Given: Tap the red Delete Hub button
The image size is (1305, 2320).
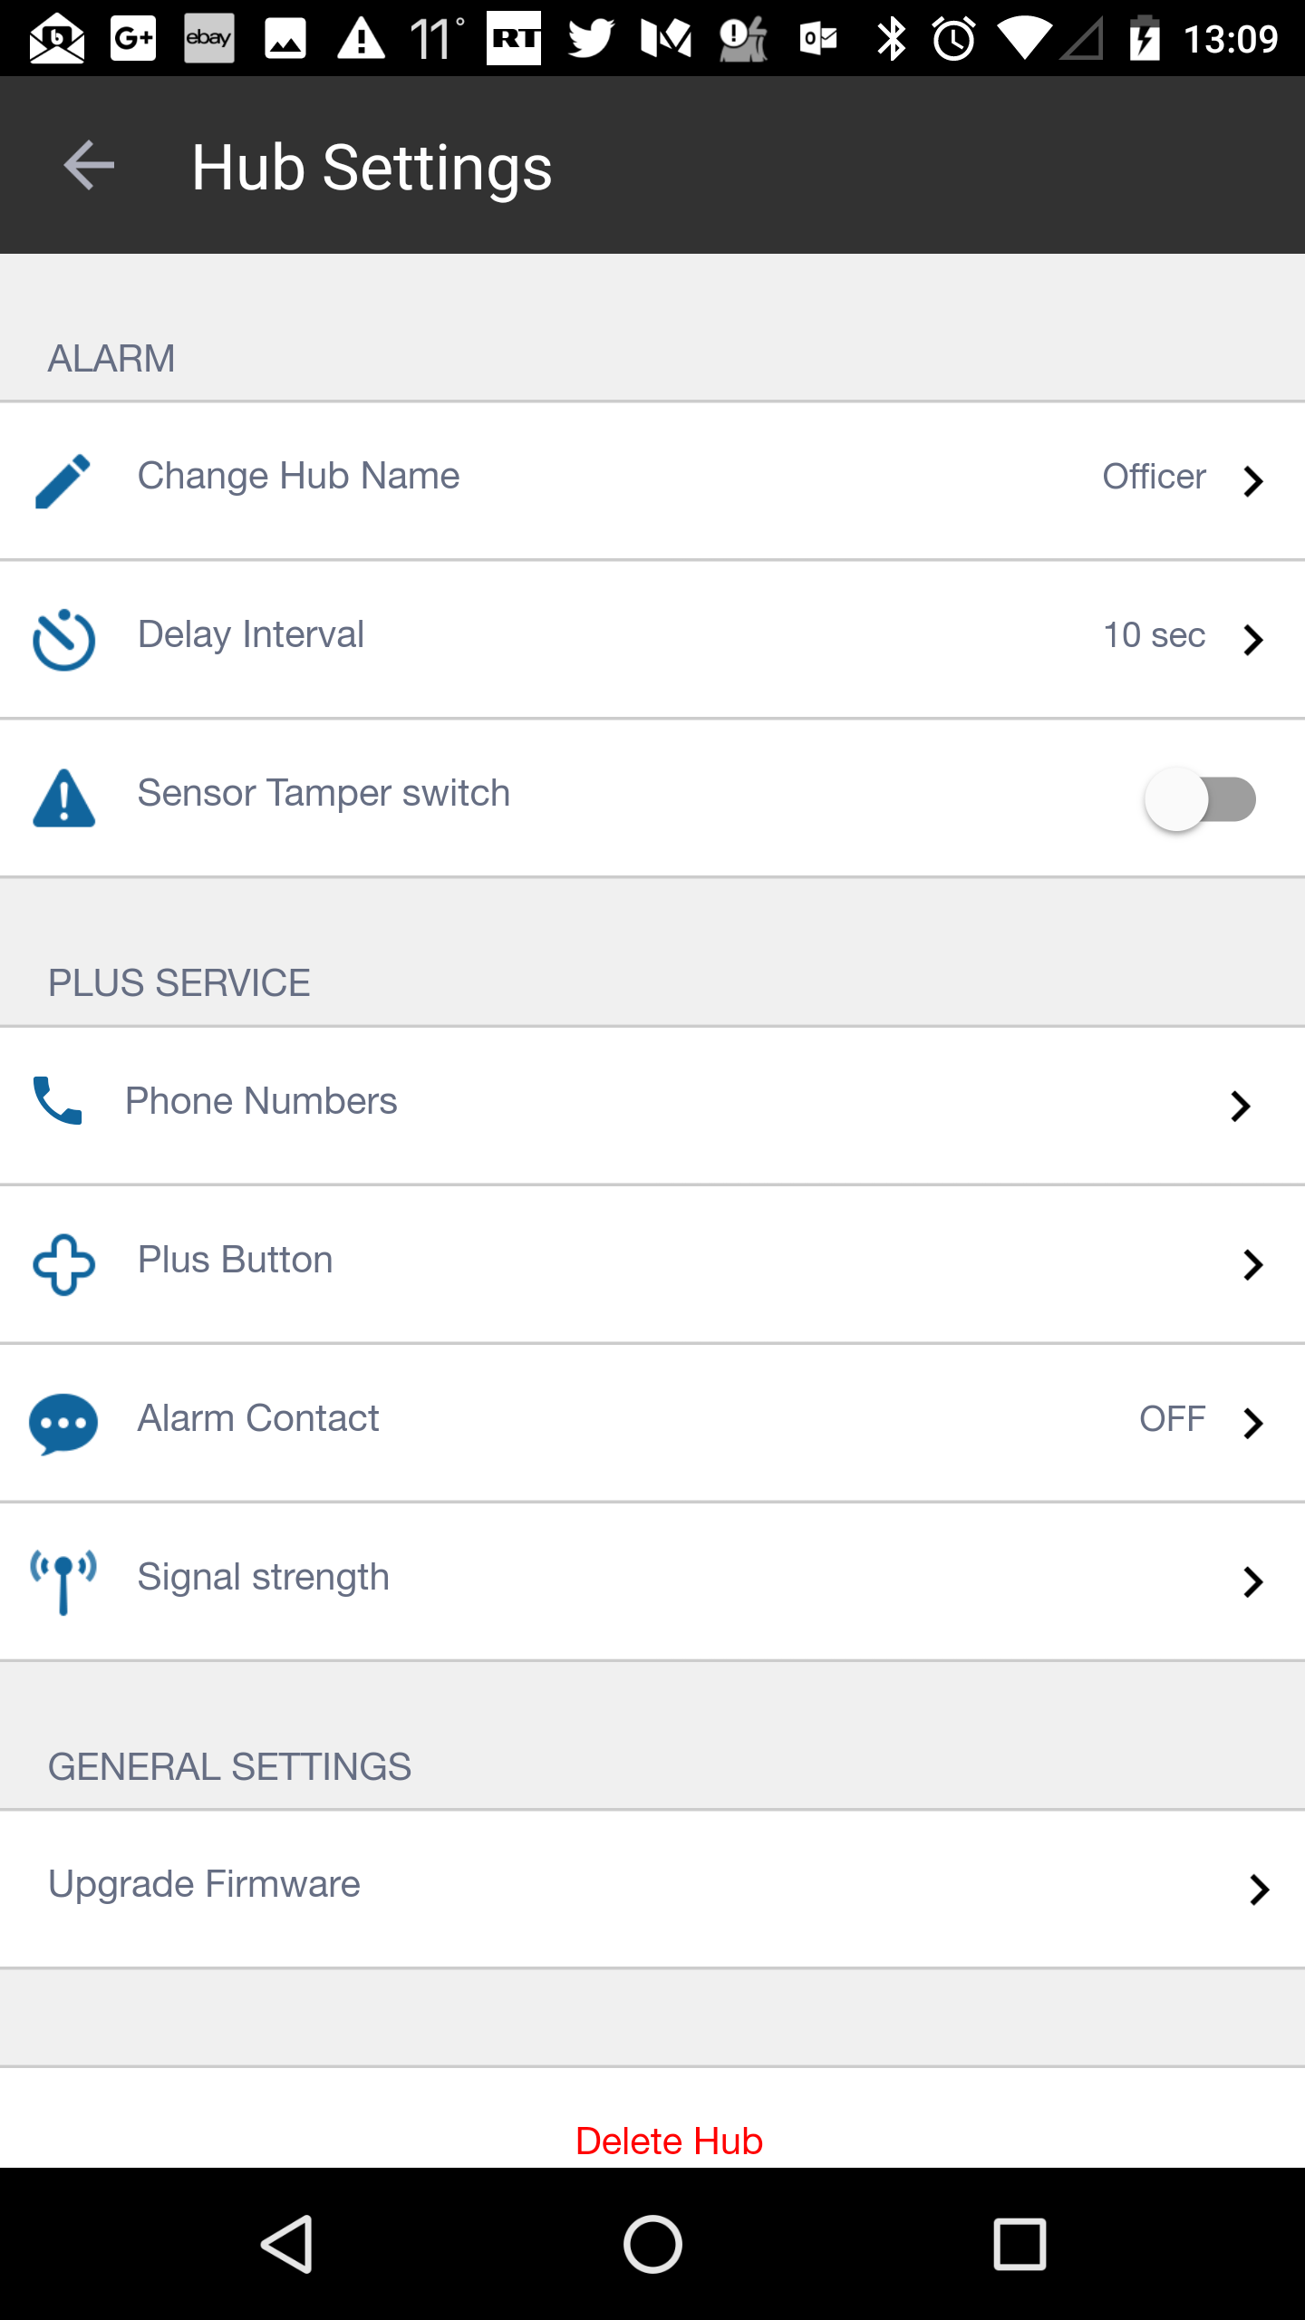Looking at the screenshot, I should (669, 2141).
